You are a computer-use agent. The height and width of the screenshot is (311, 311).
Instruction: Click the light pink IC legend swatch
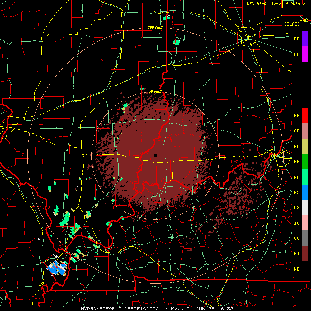click(305, 223)
